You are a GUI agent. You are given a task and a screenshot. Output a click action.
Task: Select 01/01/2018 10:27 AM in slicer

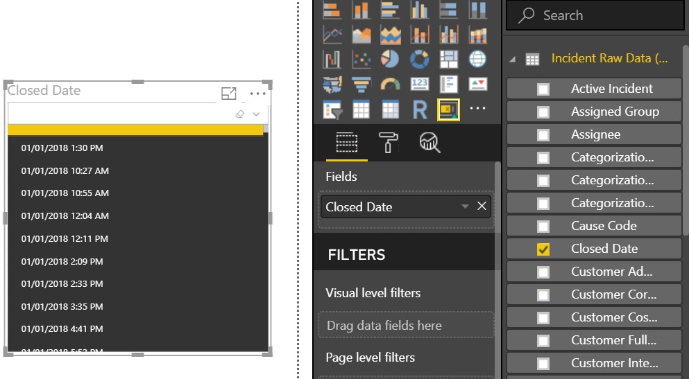(x=65, y=171)
